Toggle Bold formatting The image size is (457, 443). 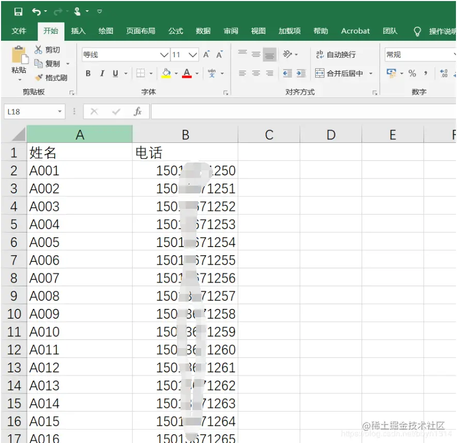[88, 73]
